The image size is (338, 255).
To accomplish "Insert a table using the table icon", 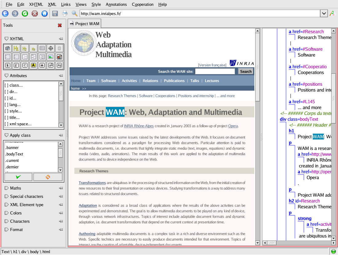I will pos(42,48).
